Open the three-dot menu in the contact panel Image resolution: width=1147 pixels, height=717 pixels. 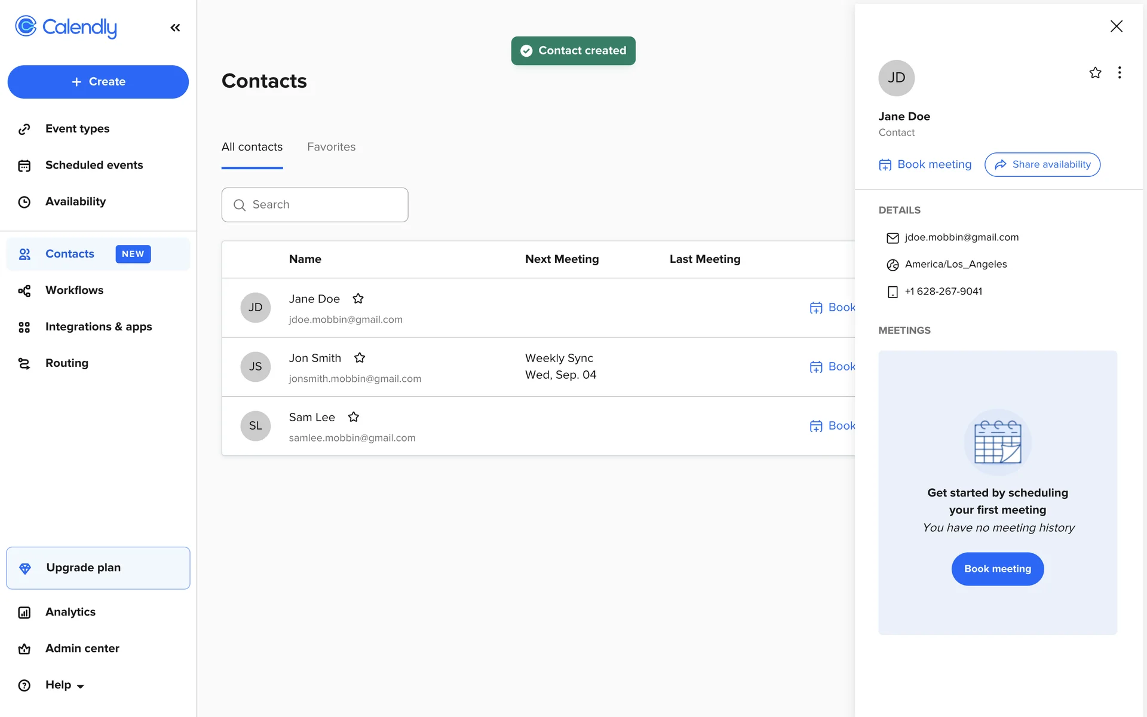pos(1120,73)
